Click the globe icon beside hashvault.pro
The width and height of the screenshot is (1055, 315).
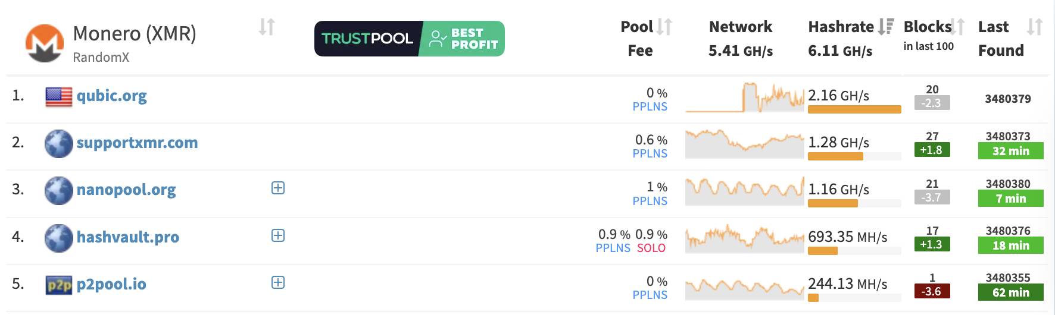pyautogui.click(x=59, y=238)
